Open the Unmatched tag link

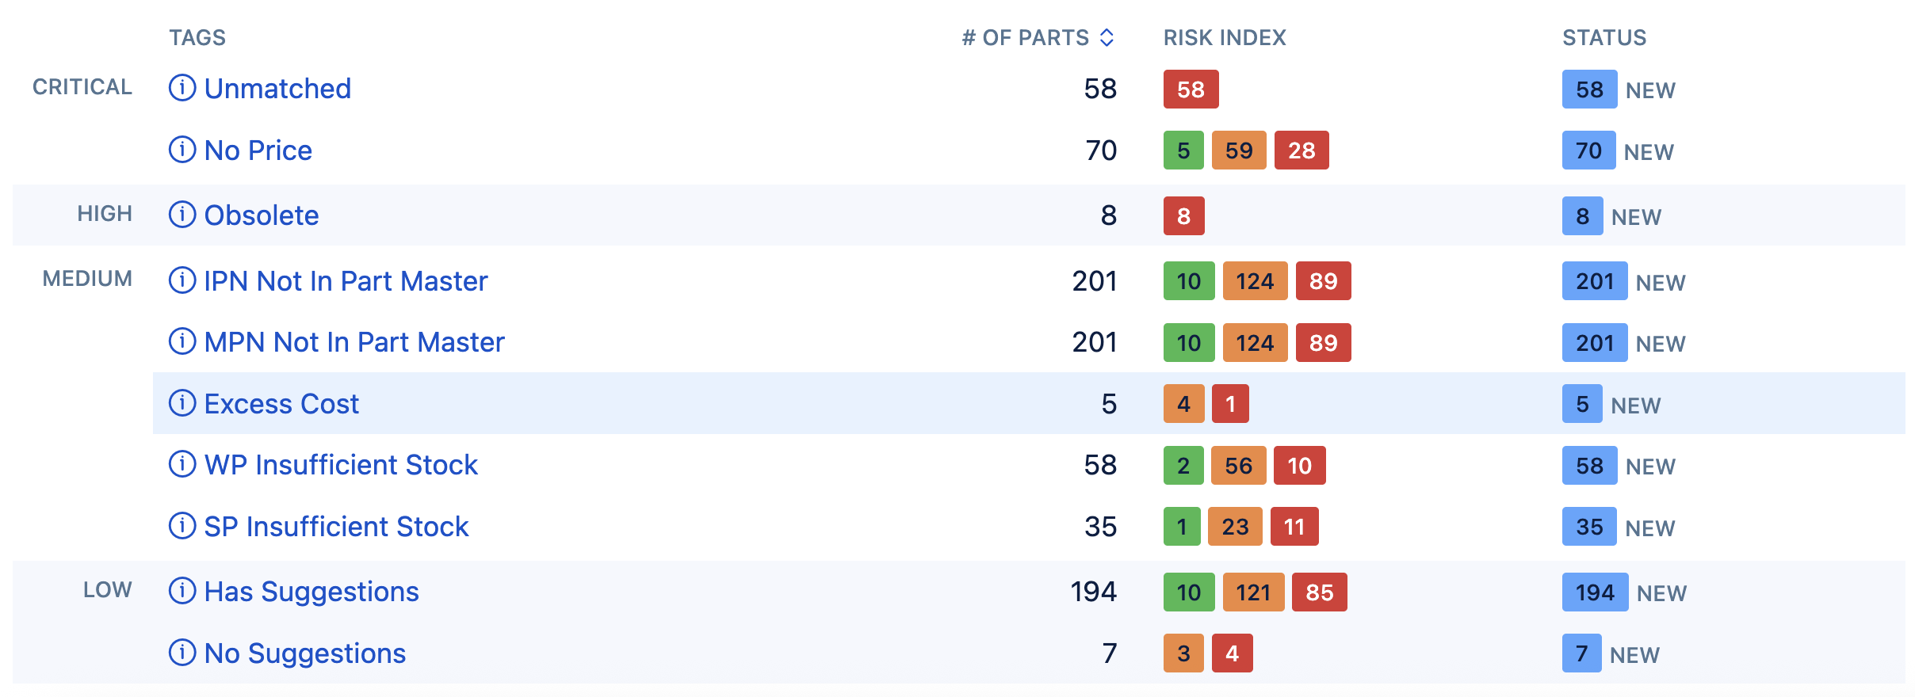pyautogui.click(x=277, y=89)
